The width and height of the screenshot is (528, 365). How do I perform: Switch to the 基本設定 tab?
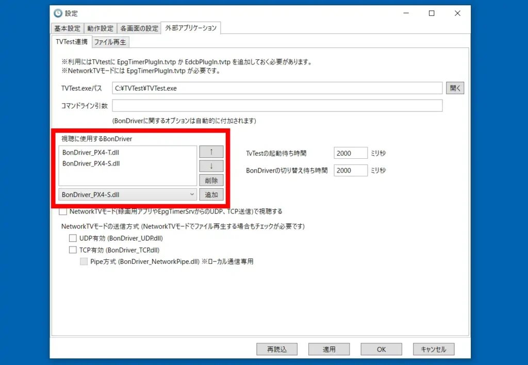pyautogui.click(x=67, y=28)
